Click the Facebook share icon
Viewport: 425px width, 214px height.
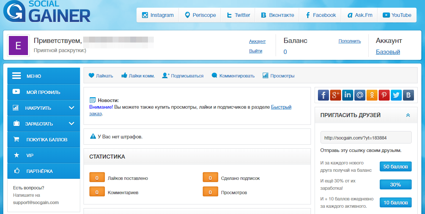323,95
